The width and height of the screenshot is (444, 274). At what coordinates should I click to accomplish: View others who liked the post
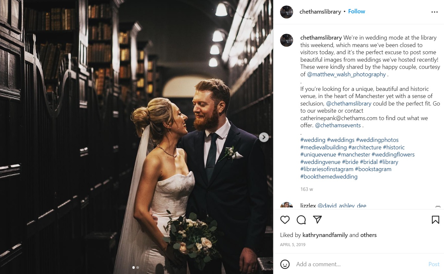368,235
